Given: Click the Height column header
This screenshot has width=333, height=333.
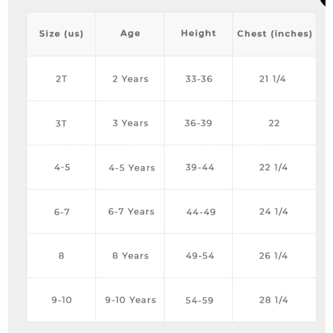Looking at the screenshot, I should point(199,33).
